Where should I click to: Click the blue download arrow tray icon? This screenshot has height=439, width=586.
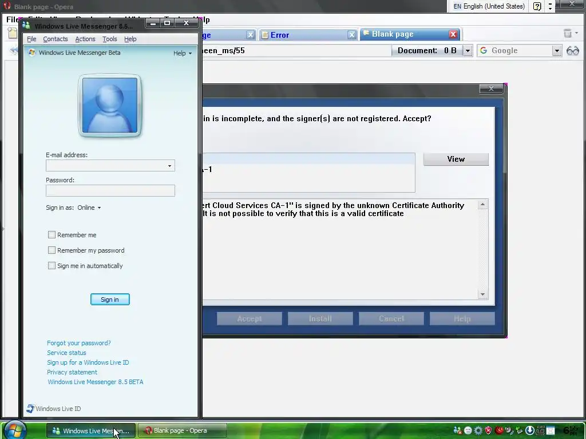[x=529, y=430]
